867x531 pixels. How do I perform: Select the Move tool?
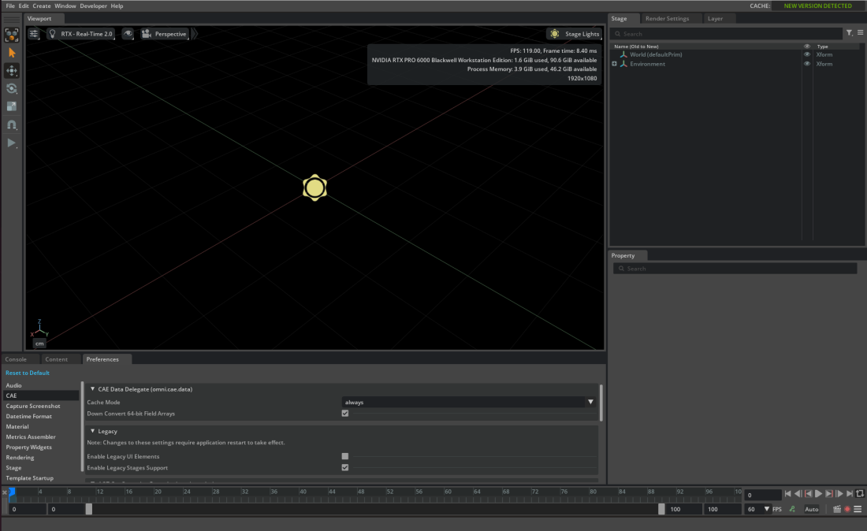(x=11, y=69)
